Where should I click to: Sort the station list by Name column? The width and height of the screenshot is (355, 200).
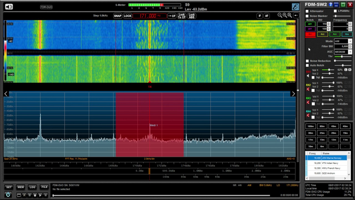(334, 153)
